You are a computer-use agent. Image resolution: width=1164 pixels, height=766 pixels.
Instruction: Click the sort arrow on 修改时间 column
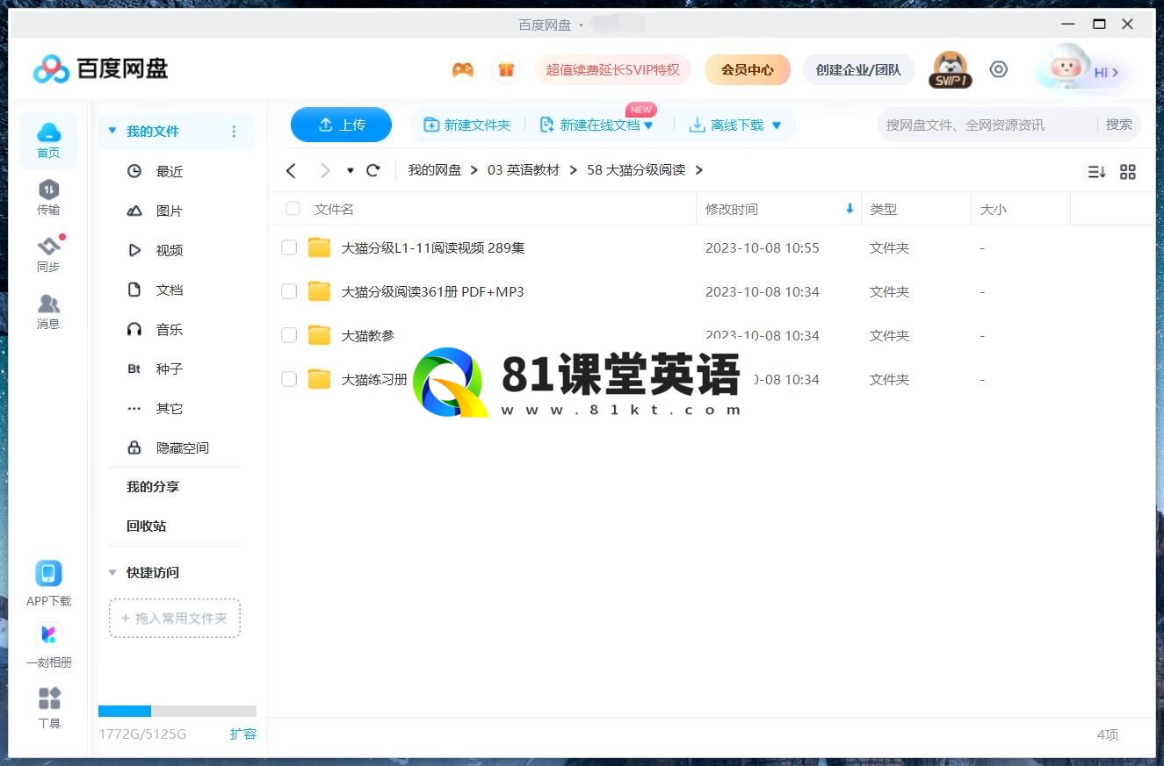850,209
